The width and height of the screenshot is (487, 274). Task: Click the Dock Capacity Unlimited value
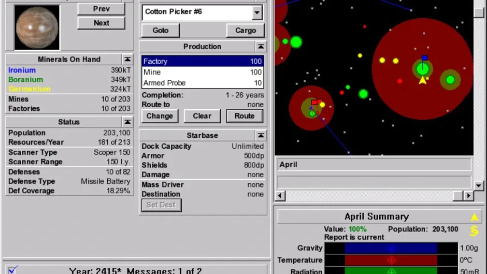coord(248,146)
